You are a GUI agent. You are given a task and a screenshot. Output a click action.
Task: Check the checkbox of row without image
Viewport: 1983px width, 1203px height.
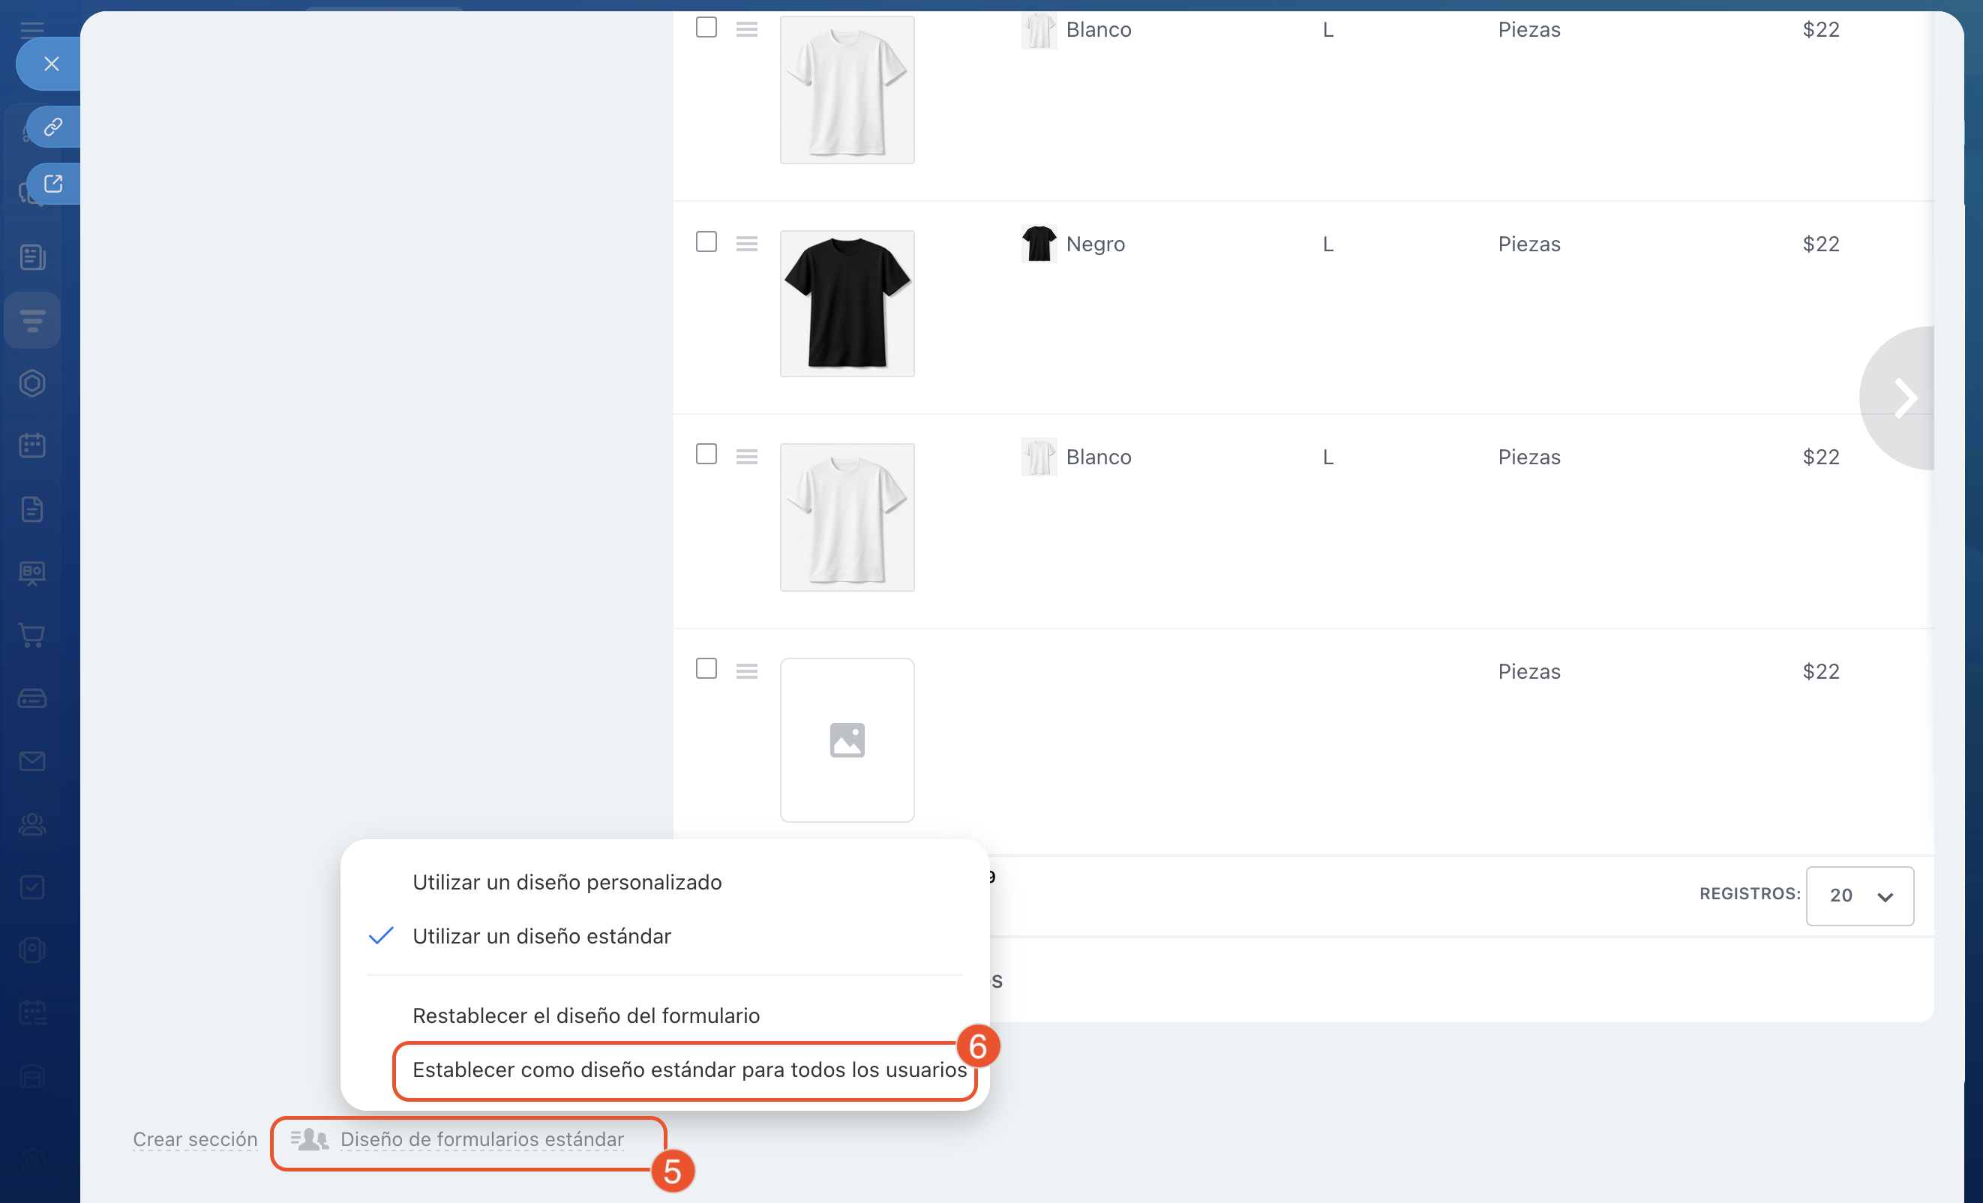point(706,668)
